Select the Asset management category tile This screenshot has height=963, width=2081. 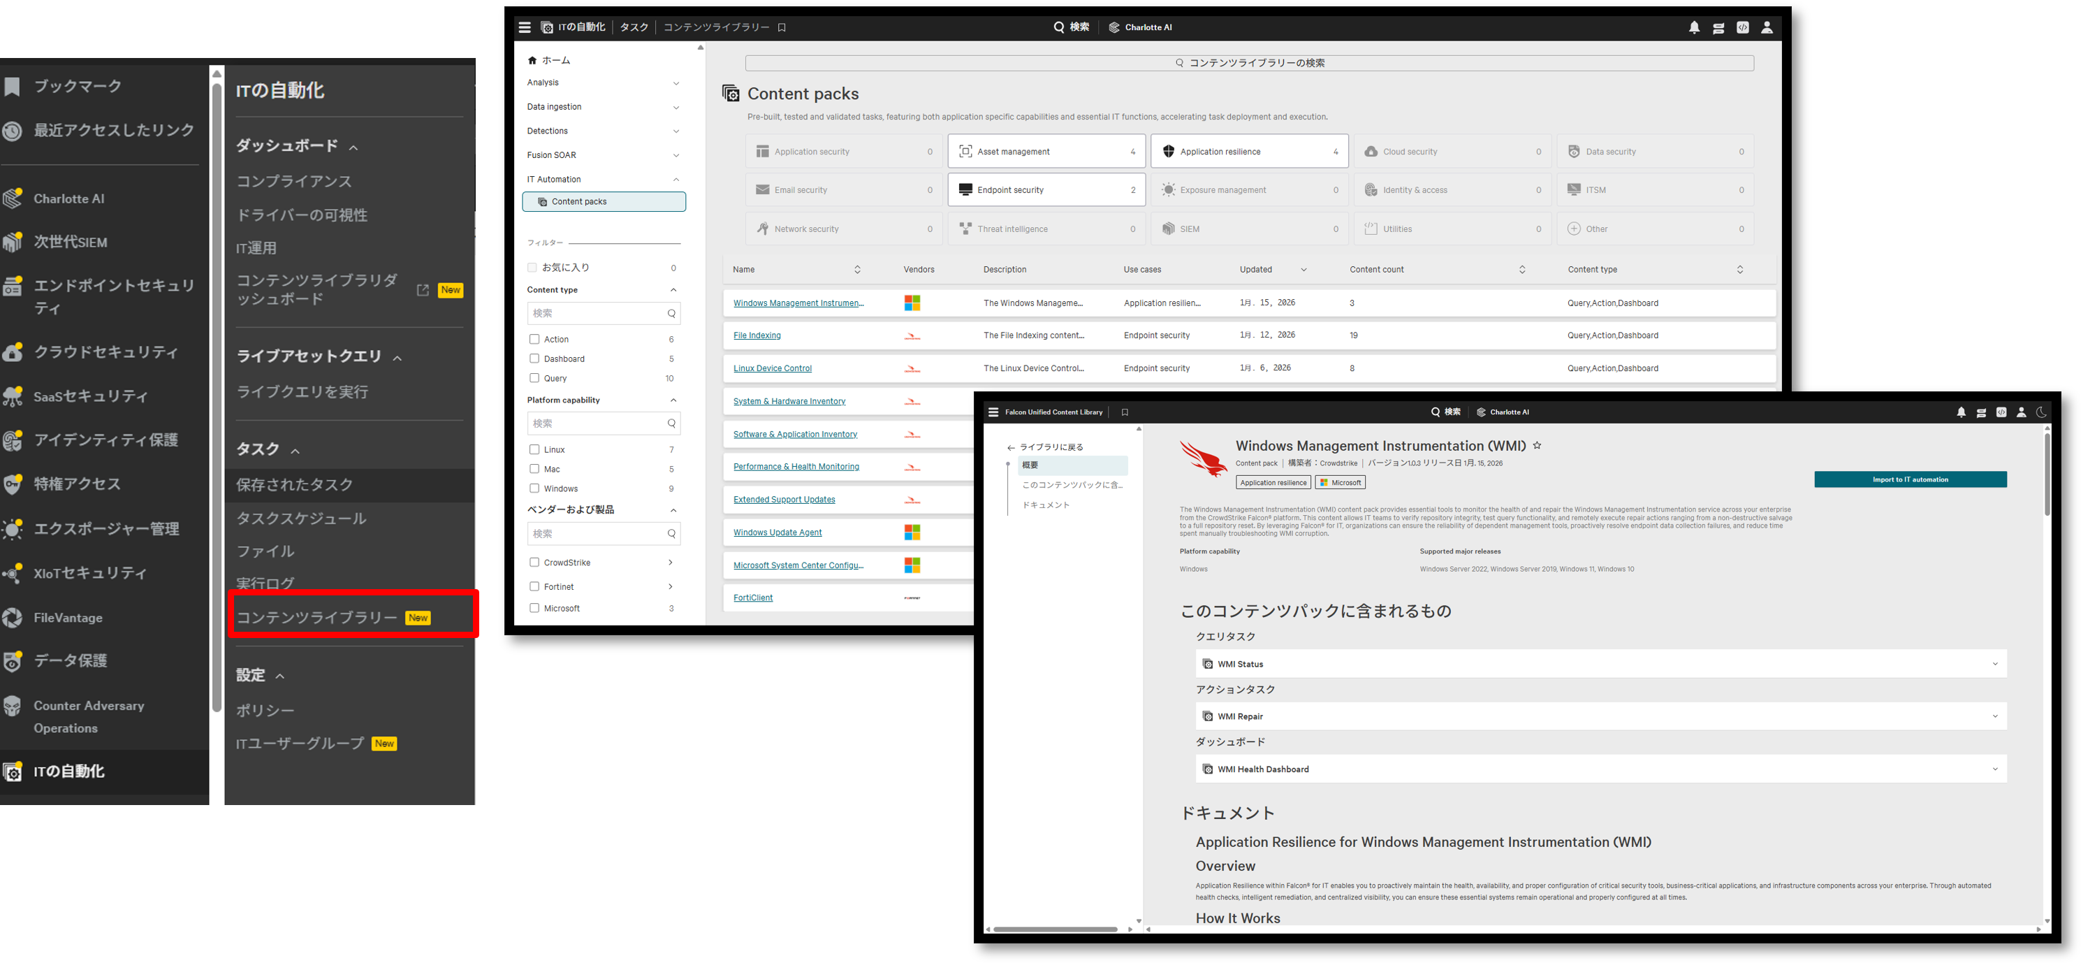[x=1046, y=152]
